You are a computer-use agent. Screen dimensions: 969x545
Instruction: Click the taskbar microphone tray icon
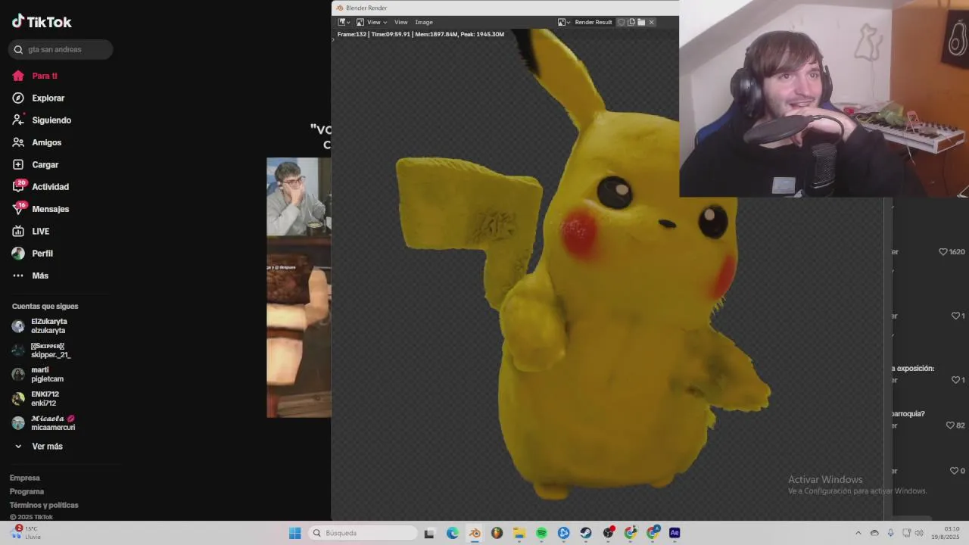point(890,533)
